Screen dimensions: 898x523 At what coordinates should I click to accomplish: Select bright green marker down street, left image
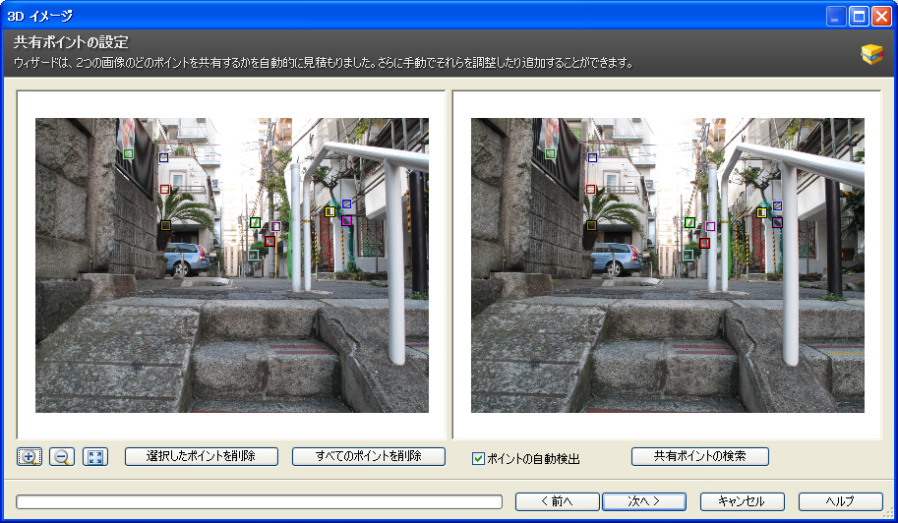pyautogui.click(x=256, y=222)
